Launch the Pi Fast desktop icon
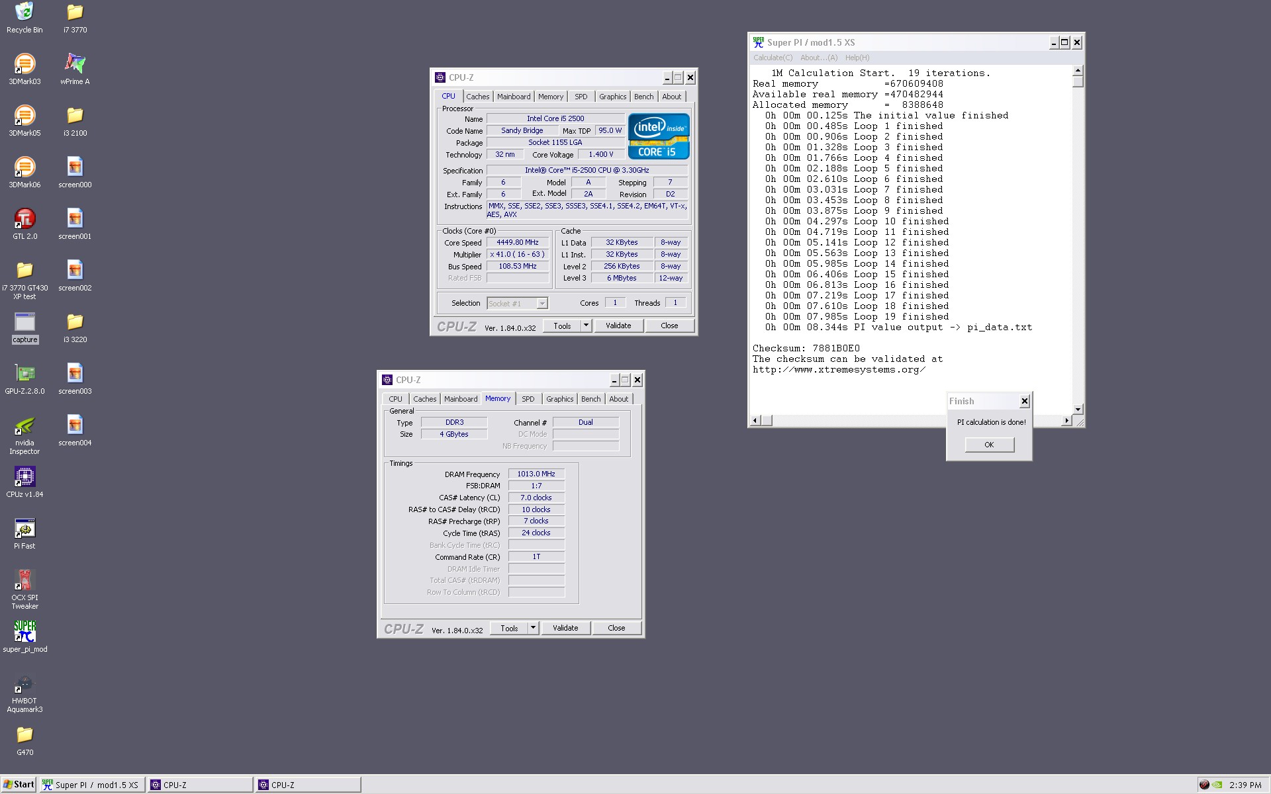 (x=24, y=533)
